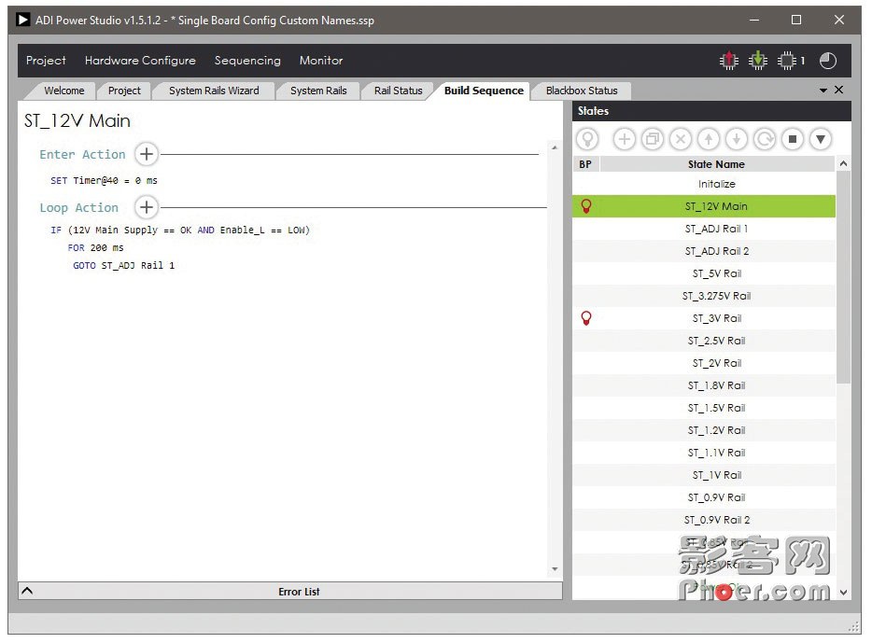Click the FOR 200 ms line
This screenshot has width=872, height=643.
pos(95,248)
